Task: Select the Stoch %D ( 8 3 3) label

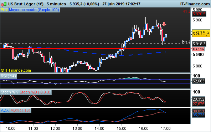Action: click(35, 92)
